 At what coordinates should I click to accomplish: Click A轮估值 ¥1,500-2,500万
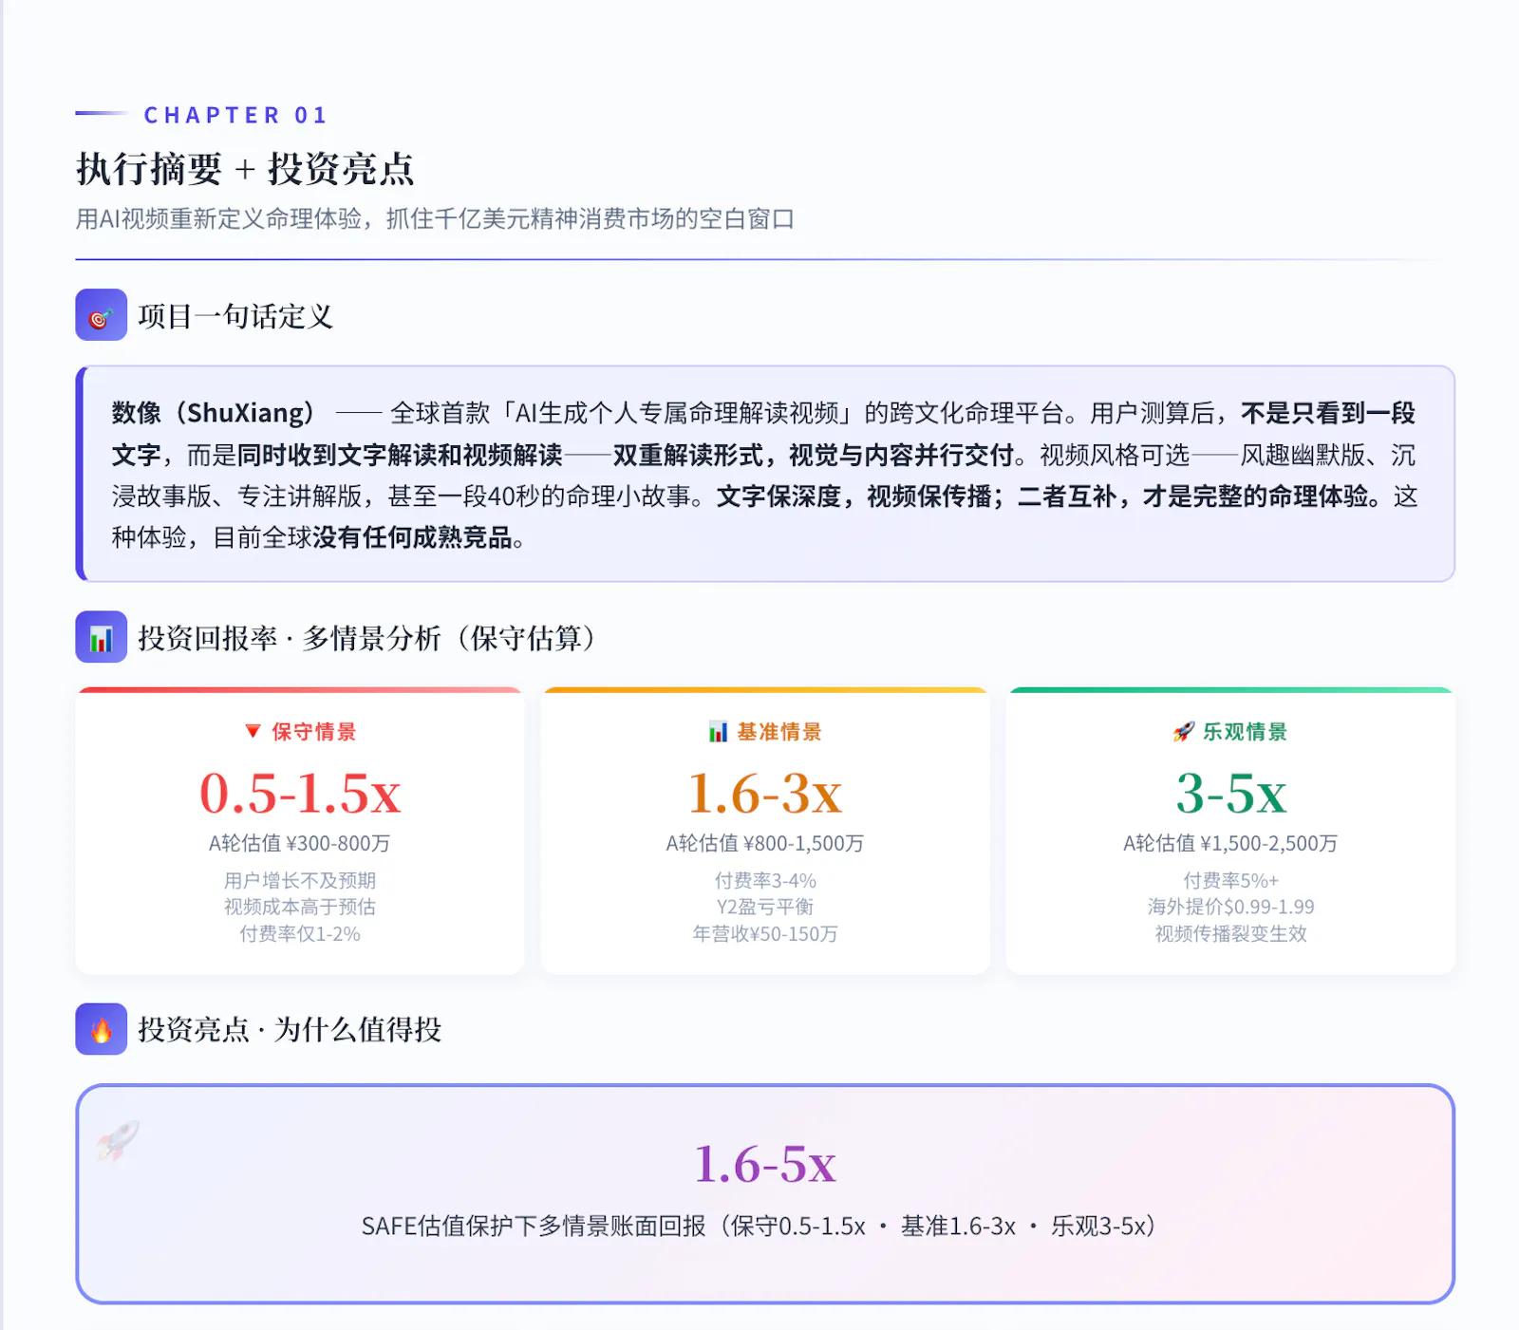click(1230, 843)
